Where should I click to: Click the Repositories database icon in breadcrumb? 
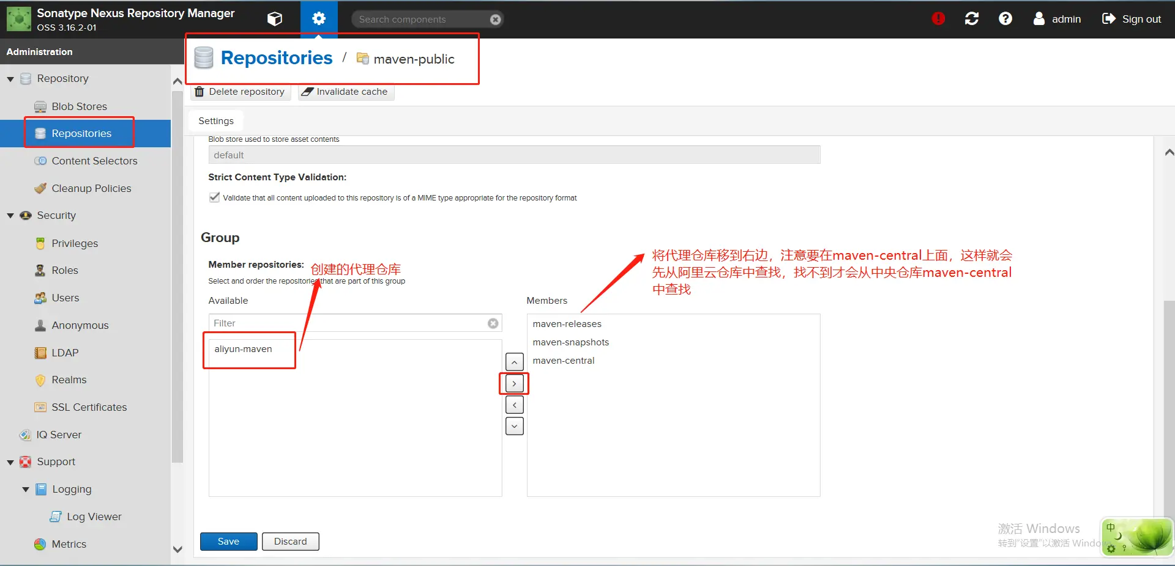[x=204, y=58]
